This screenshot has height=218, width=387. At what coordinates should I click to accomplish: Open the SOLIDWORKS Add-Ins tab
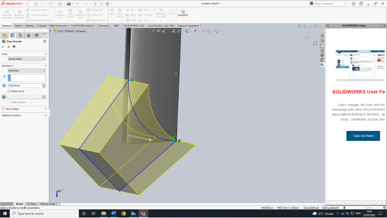point(83,26)
